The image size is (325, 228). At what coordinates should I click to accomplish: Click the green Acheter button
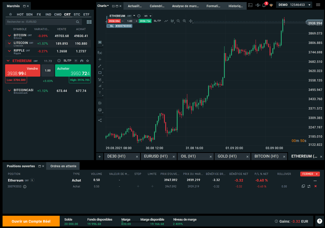click(73, 70)
